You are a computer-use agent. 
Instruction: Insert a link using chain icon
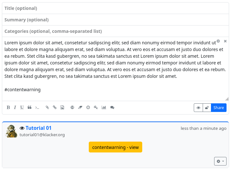[x=55, y=107]
